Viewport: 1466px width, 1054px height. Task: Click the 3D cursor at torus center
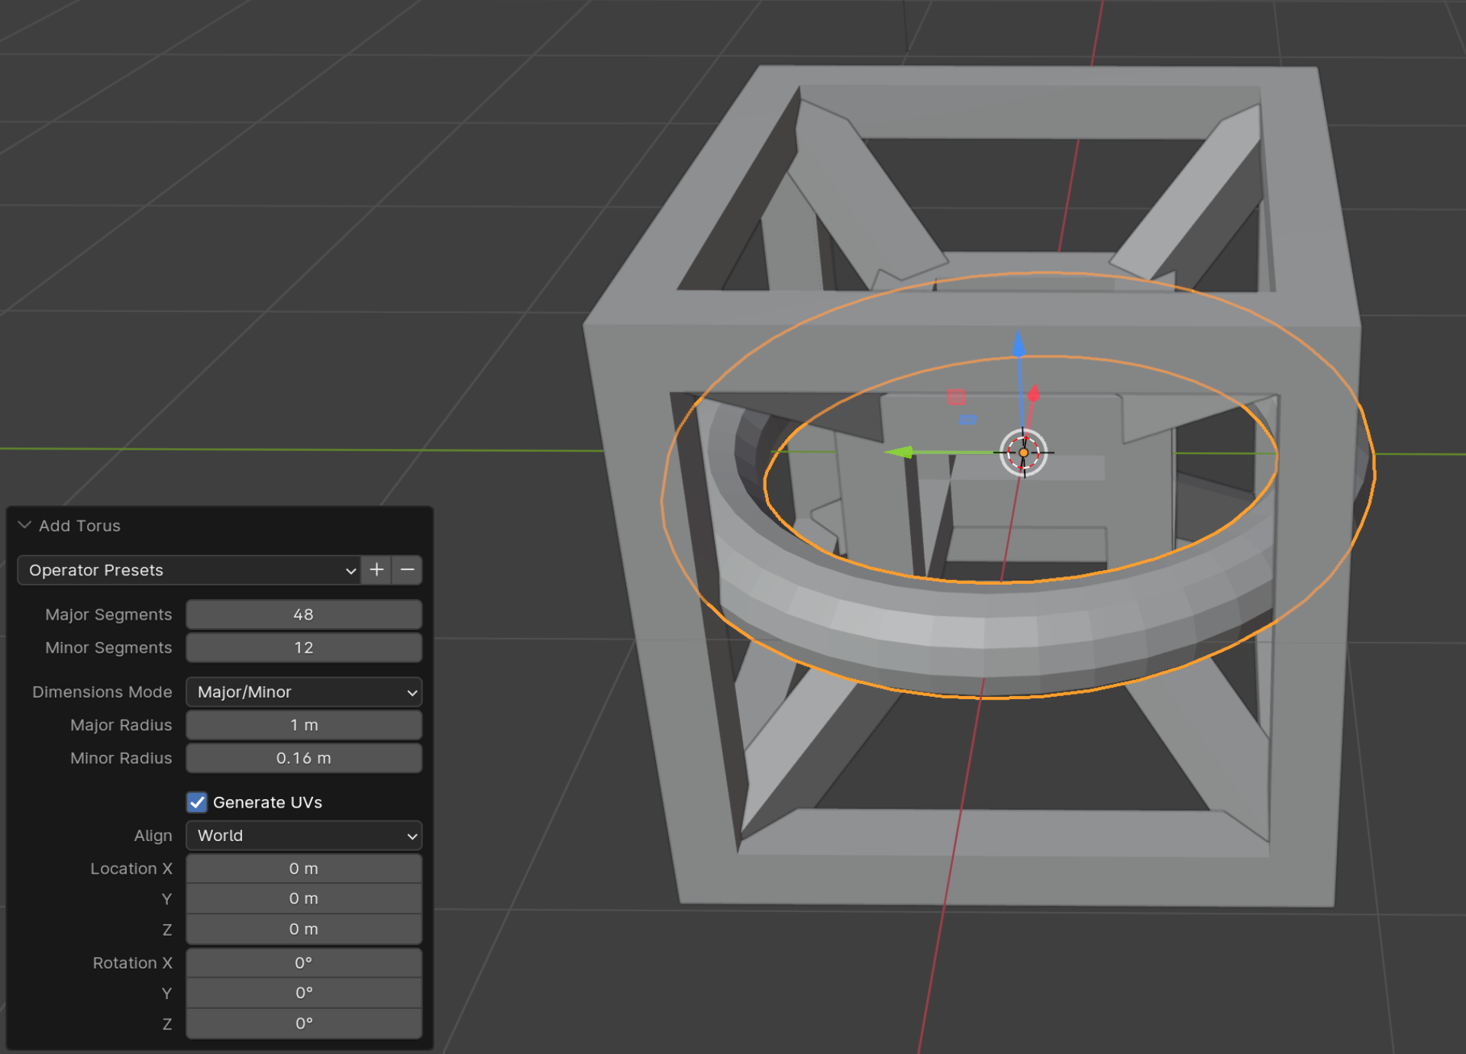click(1023, 453)
